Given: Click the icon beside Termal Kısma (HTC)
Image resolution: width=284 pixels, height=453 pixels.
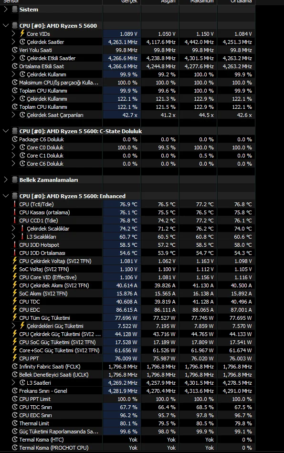Looking at the screenshot, I should (x=15, y=440).
